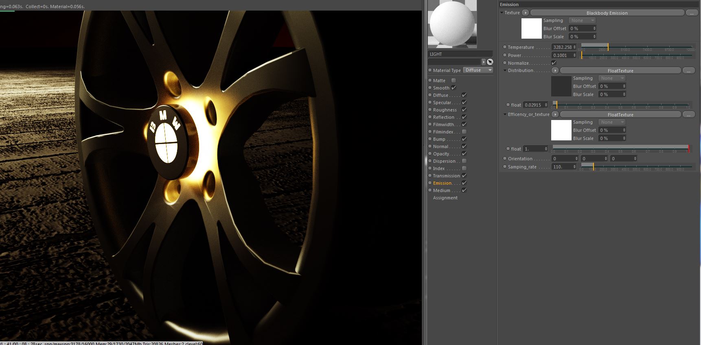Open the Transmission channel page label
The image size is (701, 345).
(x=446, y=176)
